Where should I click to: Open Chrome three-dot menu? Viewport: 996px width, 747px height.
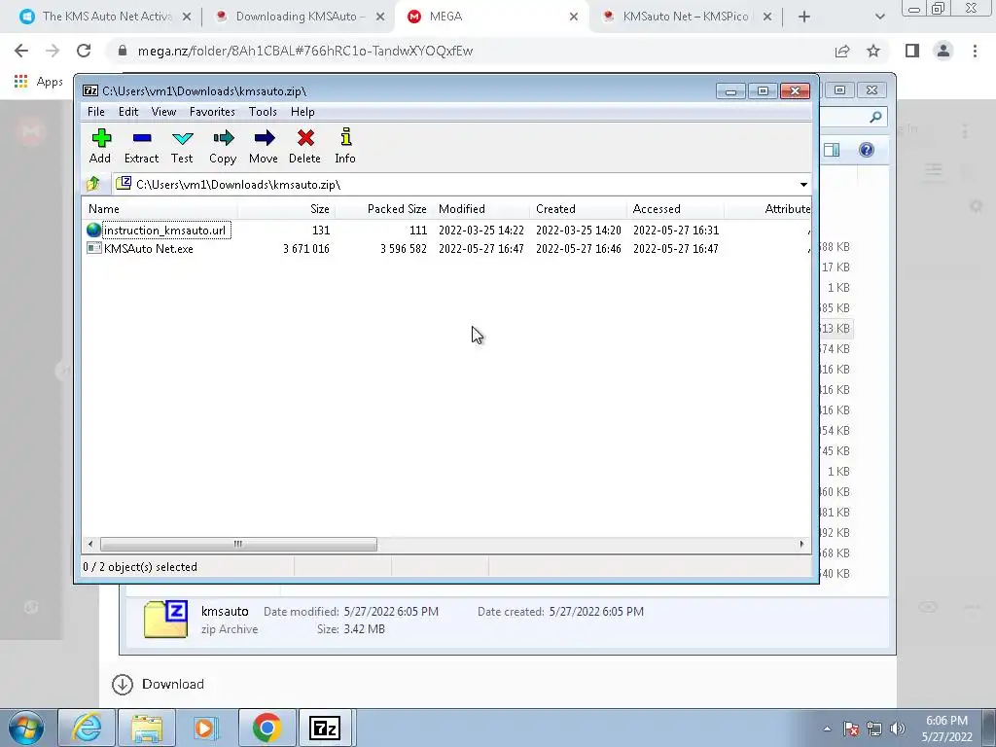(x=975, y=51)
